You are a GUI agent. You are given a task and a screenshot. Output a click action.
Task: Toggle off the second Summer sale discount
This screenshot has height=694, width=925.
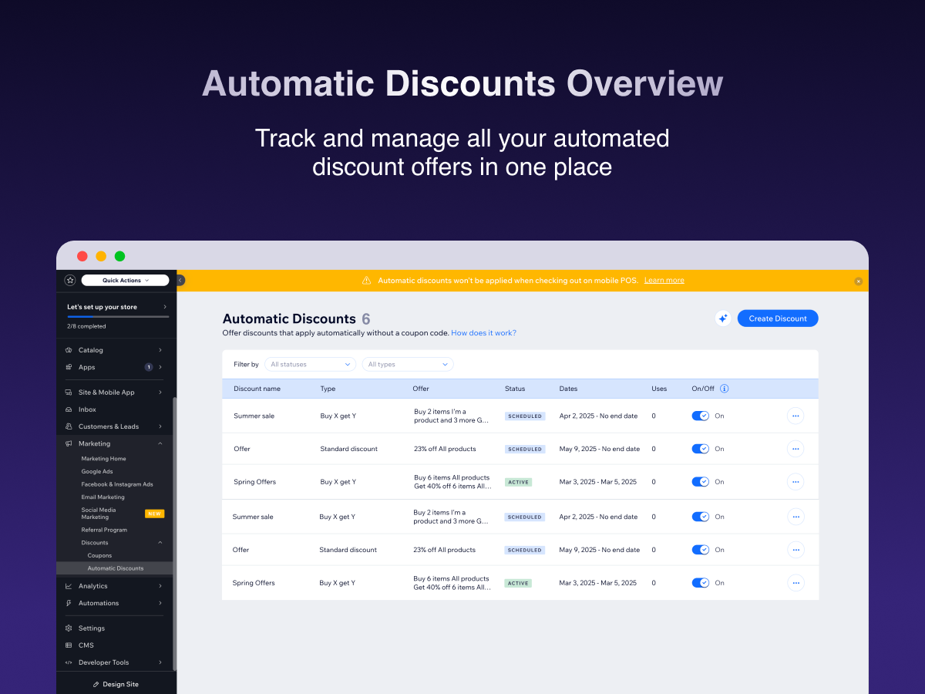[x=700, y=517]
